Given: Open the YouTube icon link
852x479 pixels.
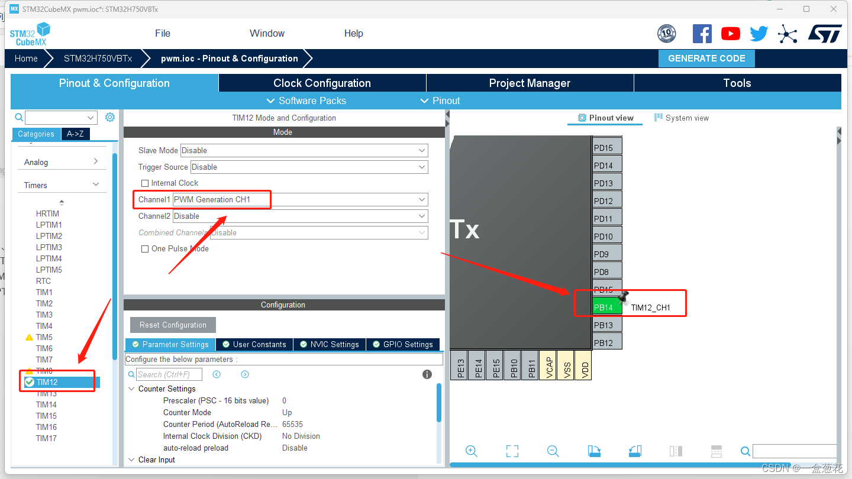Looking at the screenshot, I should (x=731, y=34).
